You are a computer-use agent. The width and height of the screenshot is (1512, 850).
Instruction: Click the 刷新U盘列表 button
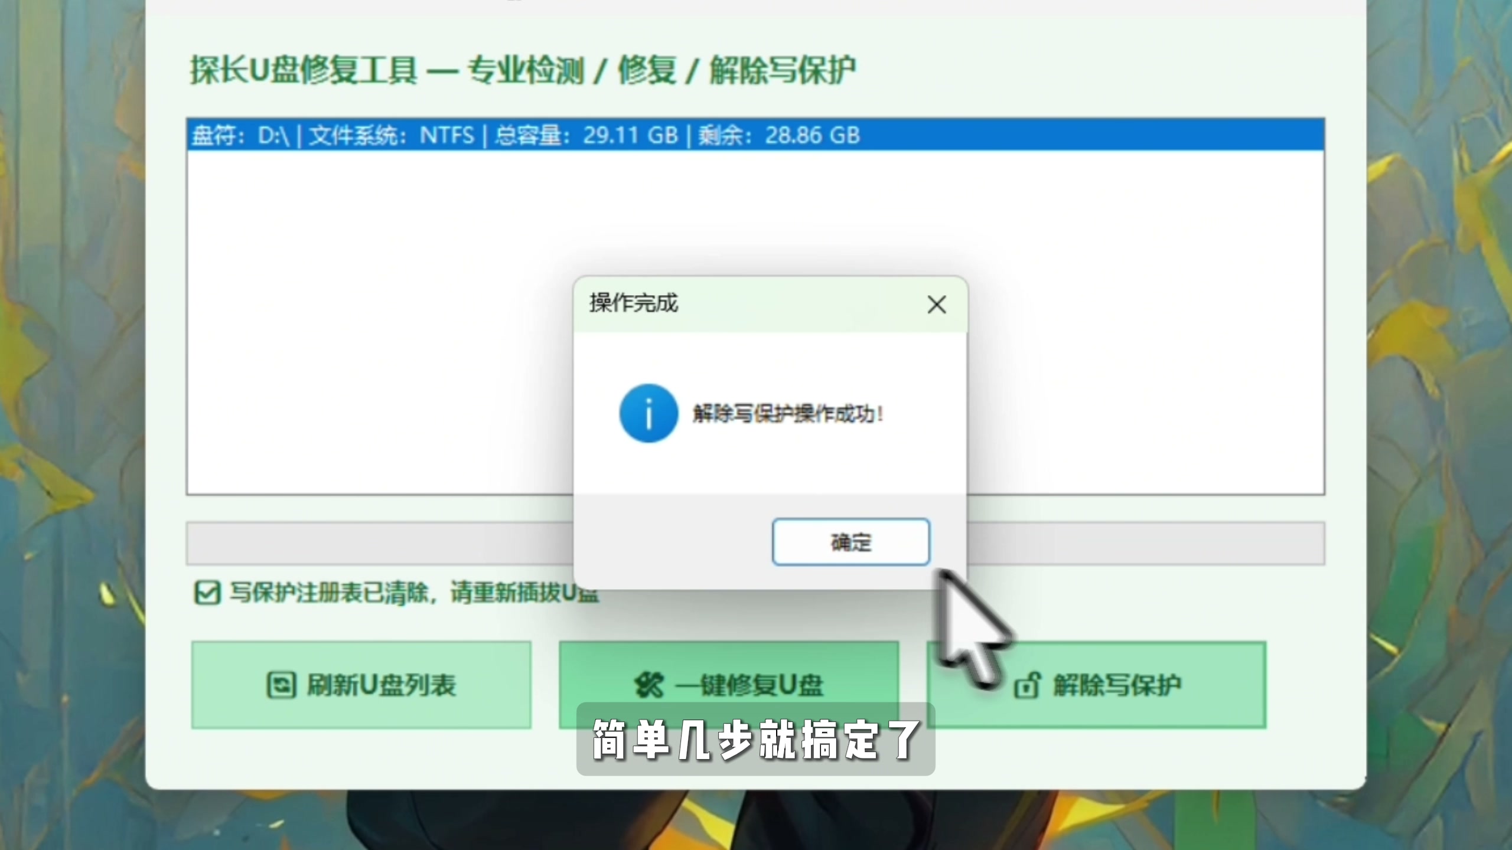tap(361, 685)
